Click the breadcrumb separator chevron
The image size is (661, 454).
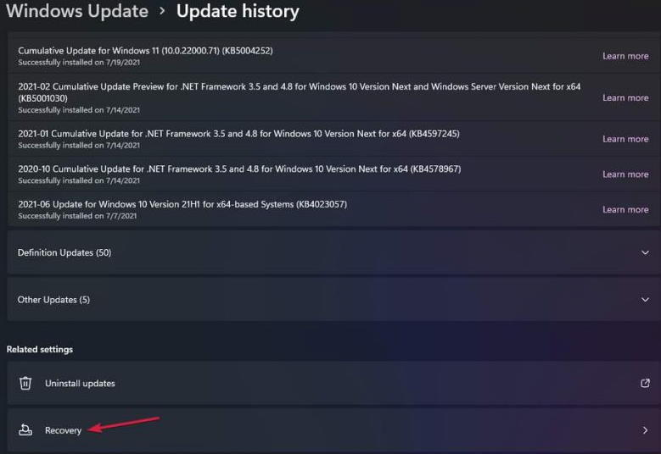(x=162, y=11)
